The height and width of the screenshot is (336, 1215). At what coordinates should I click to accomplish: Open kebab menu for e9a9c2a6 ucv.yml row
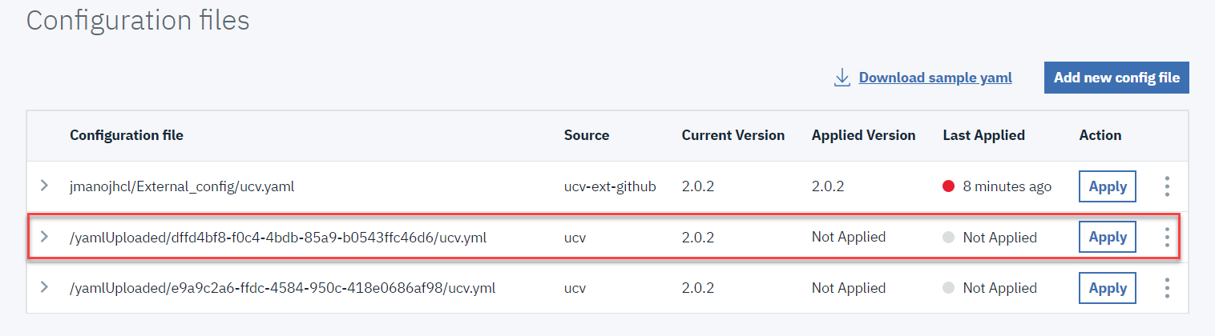pos(1167,288)
